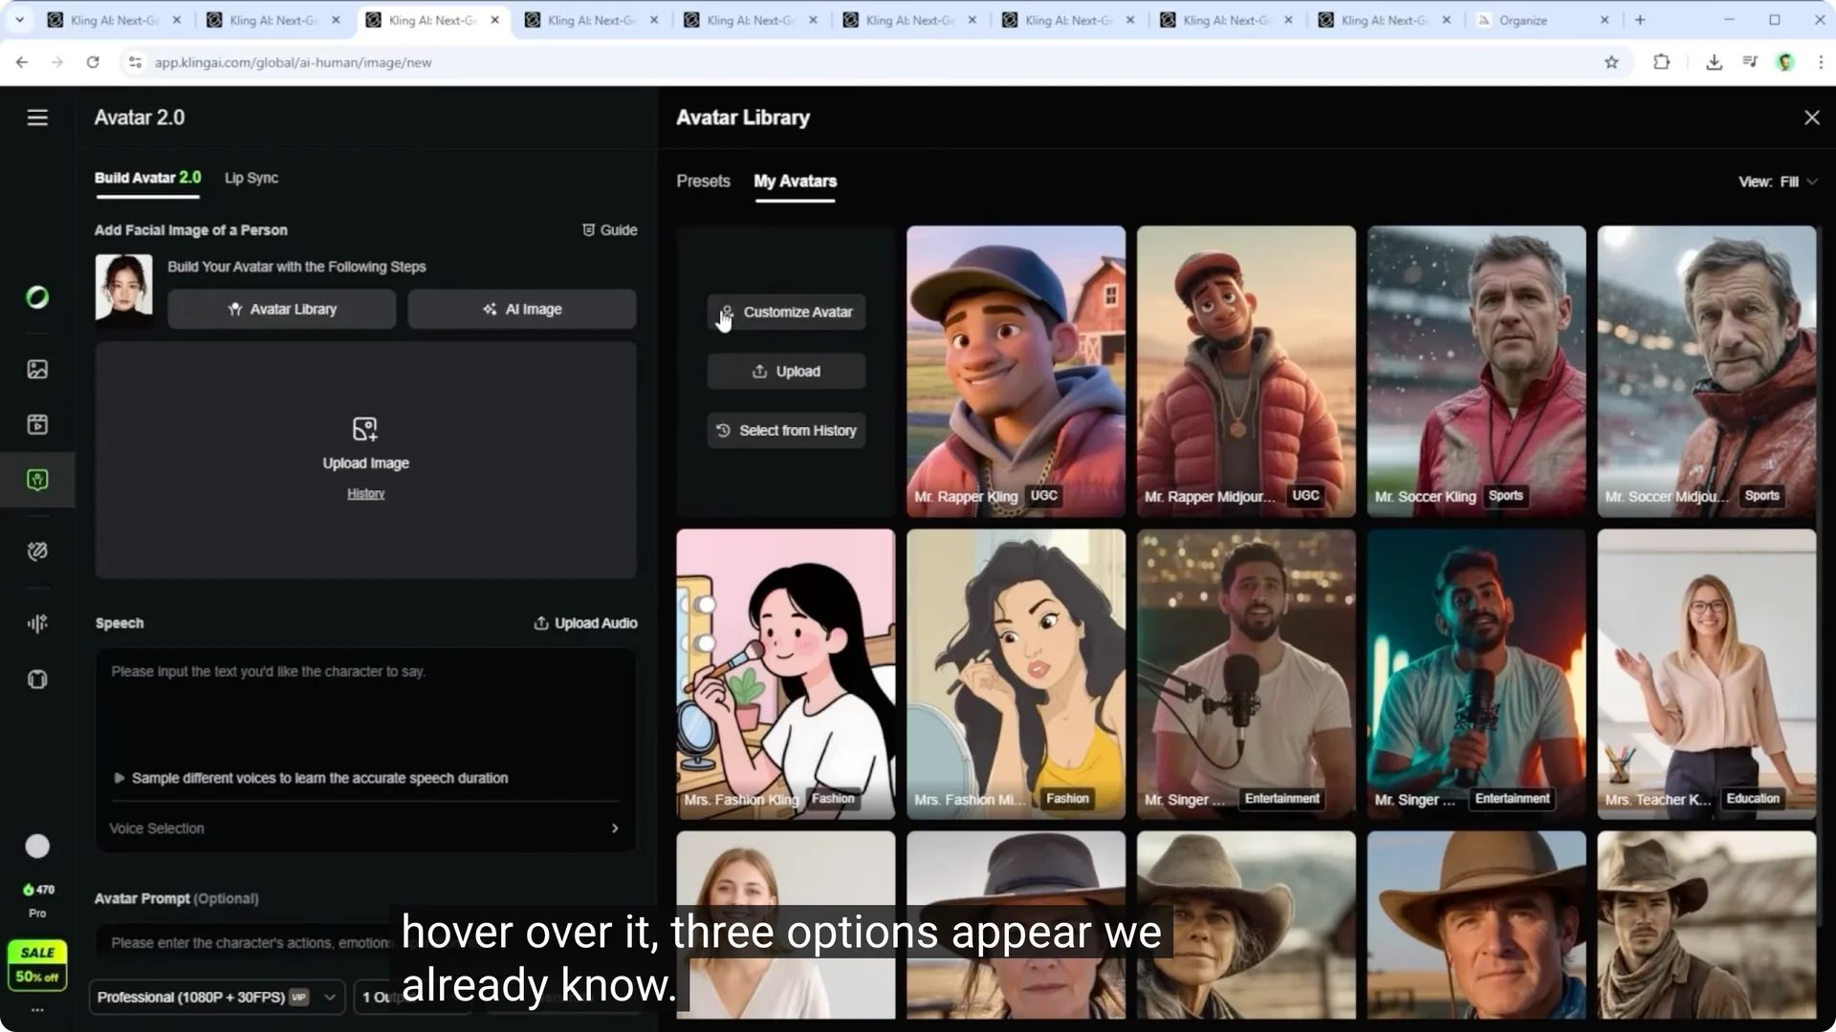The width and height of the screenshot is (1836, 1032).
Task: Open the History link under Upload Image
Action: pyautogui.click(x=365, y=493)
